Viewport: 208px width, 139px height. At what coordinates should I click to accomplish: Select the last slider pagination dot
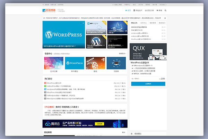pos(83,23)
